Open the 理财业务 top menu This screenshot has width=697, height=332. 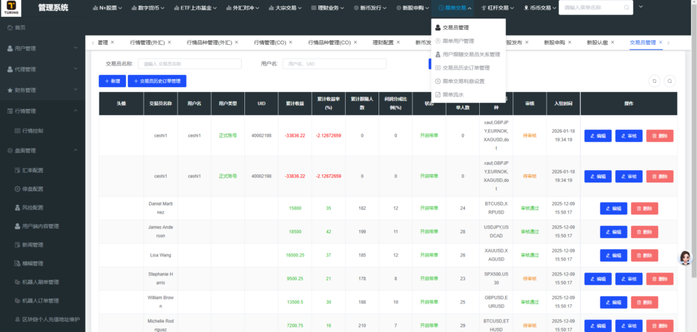(x=328, y=8)
